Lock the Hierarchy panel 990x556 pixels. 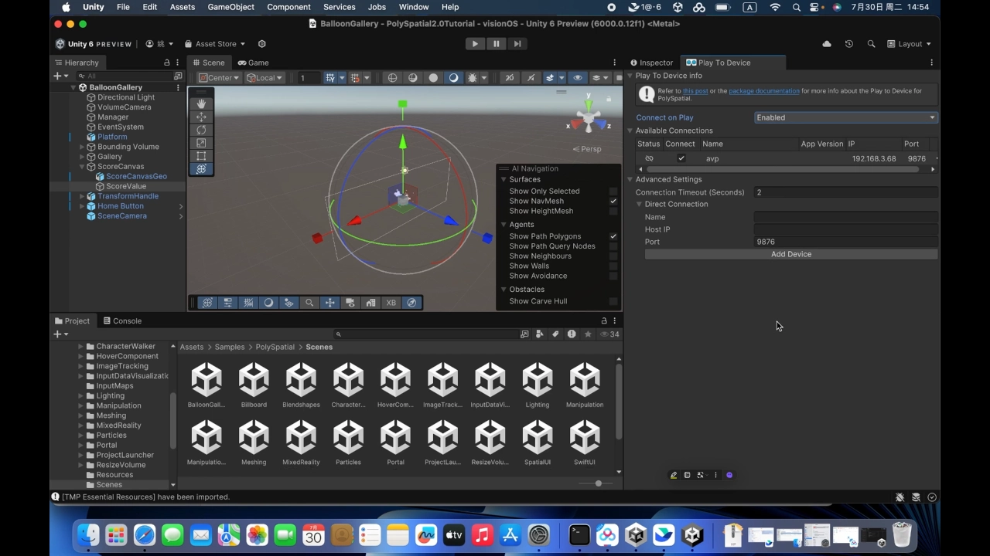pyautogui.click(x=166, y=63)
